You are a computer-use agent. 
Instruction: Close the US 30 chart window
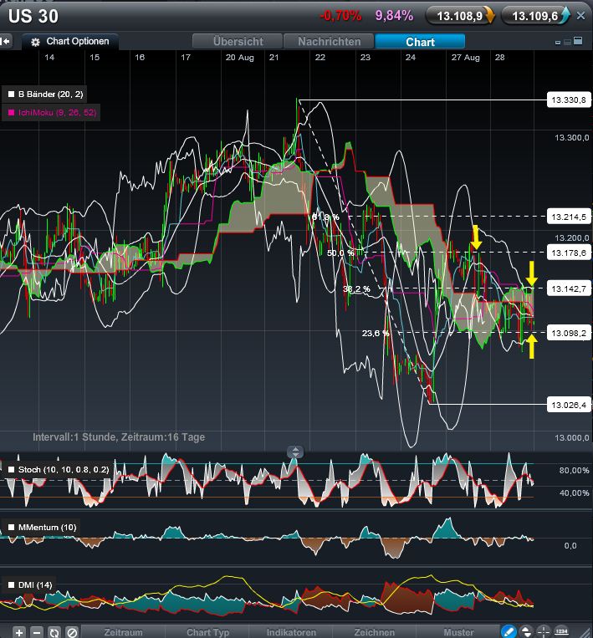[580, 16]
